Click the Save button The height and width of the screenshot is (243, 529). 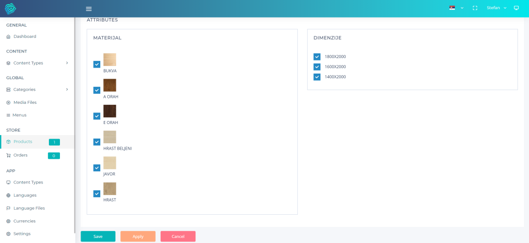98,236
